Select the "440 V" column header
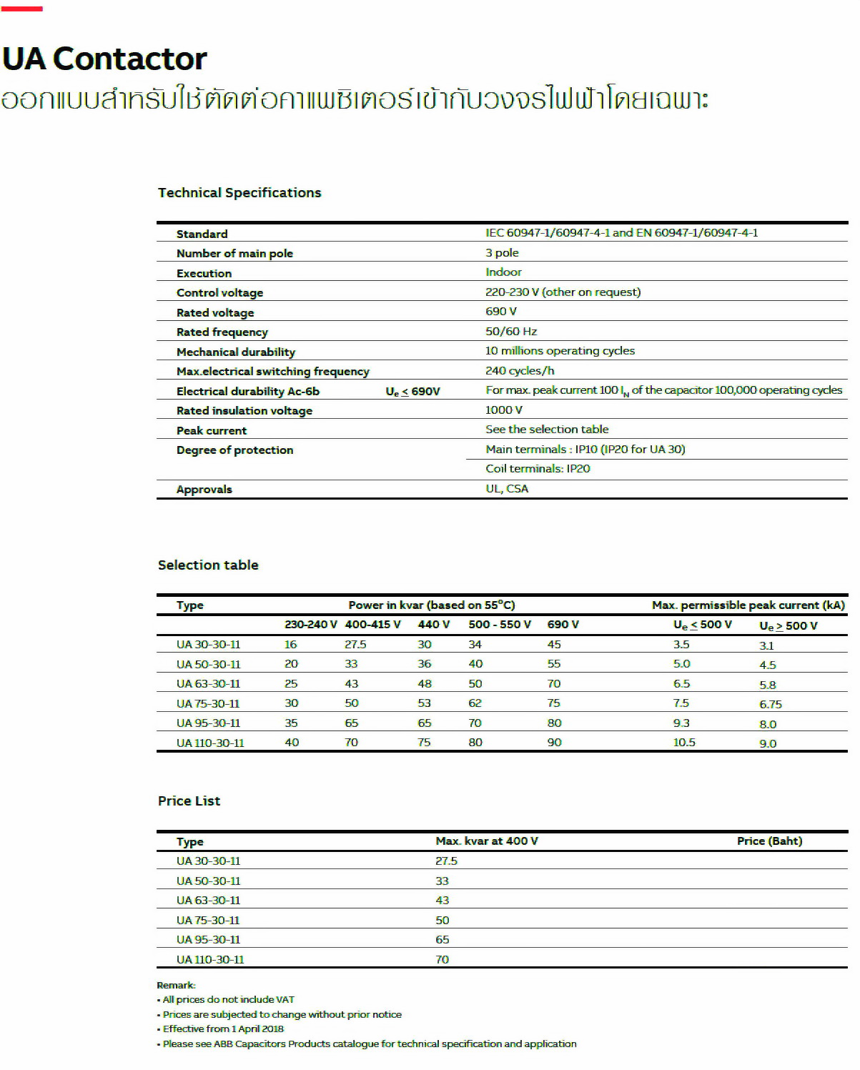 (x=434, y=624)
